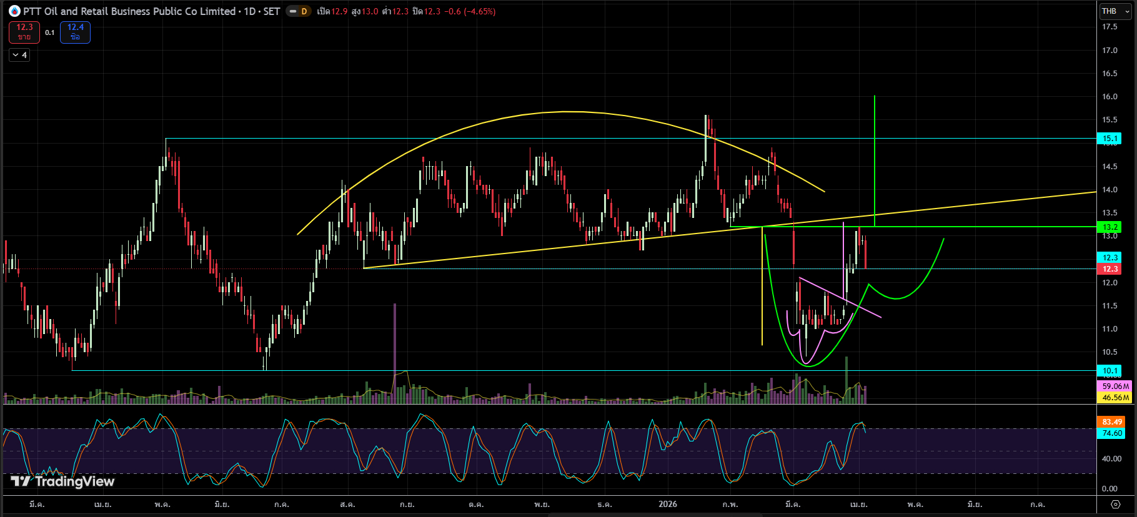Viewport: 1137px width, 517px height.
Task: Select the yellow vertical line drawing
Action: 762,287
